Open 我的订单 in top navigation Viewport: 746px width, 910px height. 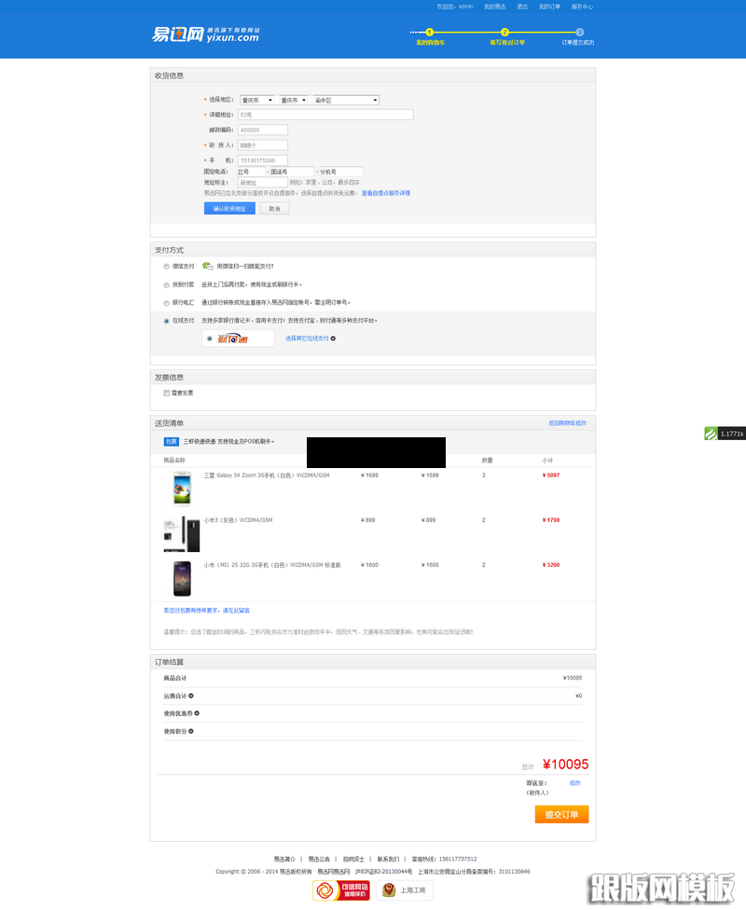(549, 7)
